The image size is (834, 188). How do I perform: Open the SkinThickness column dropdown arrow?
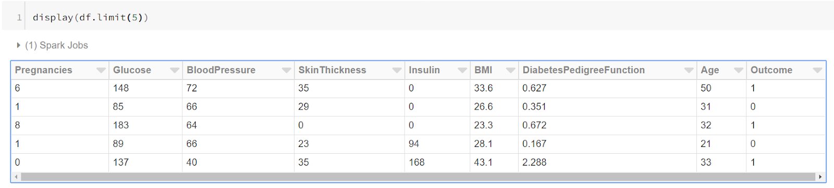pos(397,70)
